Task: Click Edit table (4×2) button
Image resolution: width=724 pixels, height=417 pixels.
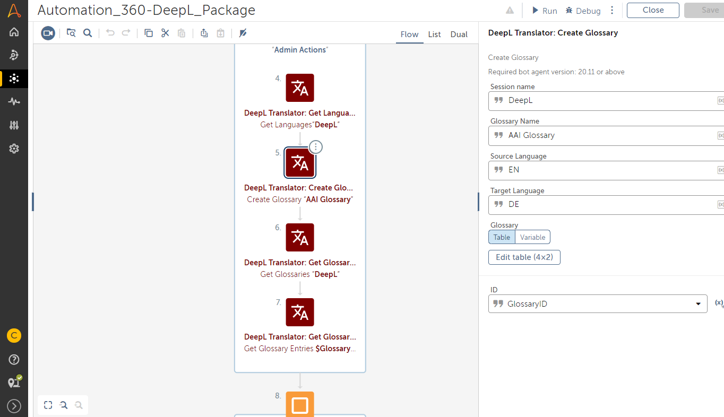Action: (524, 257)
